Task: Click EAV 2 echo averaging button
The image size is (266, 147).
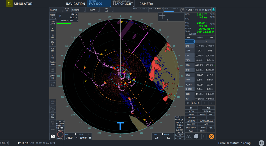Action: (52, 43)
